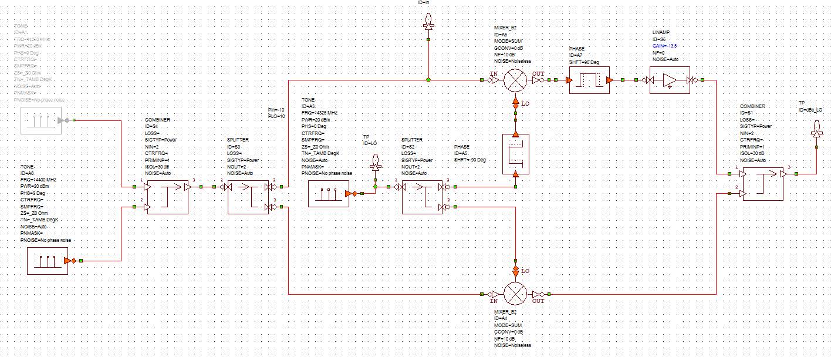Click the NOISE=Noiseless parameter of mixer A4
The width and height of the screenshot is (831, 357).
(512, 346)
